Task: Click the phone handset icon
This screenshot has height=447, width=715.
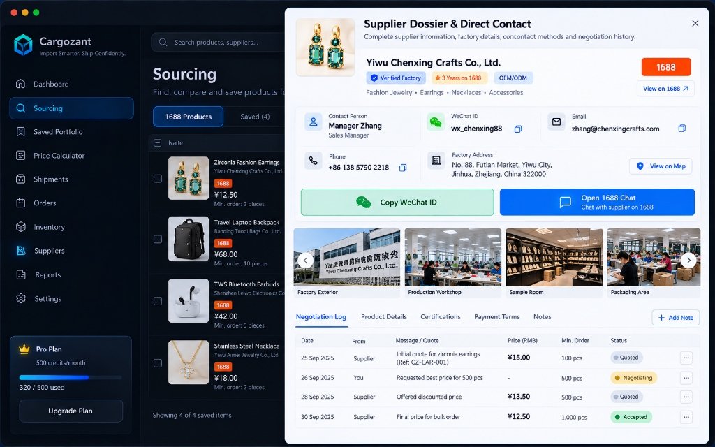Action: click(x=314, y=161)
